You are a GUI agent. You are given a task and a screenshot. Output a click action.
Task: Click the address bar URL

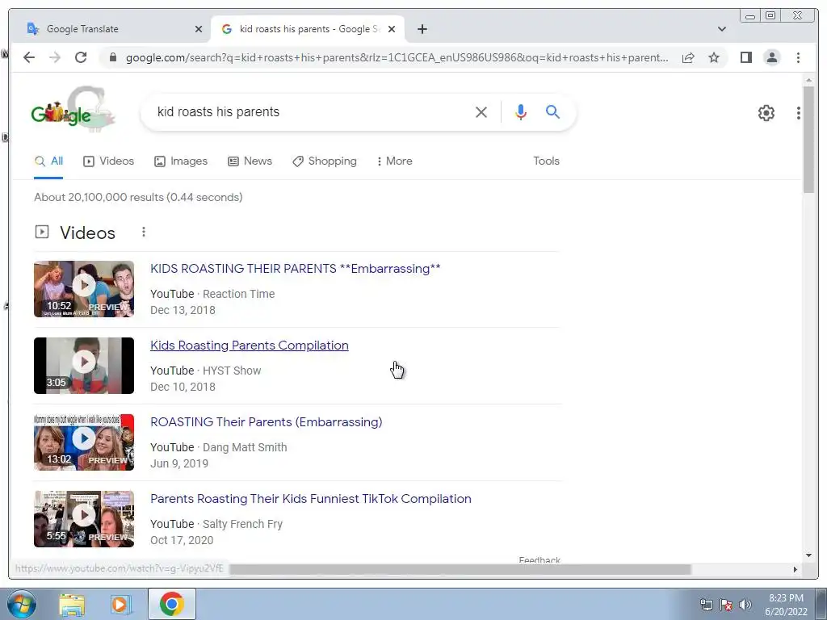397,57
